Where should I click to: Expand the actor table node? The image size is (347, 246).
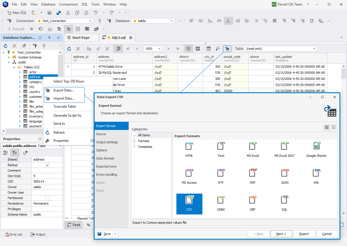tap(20, 72)
